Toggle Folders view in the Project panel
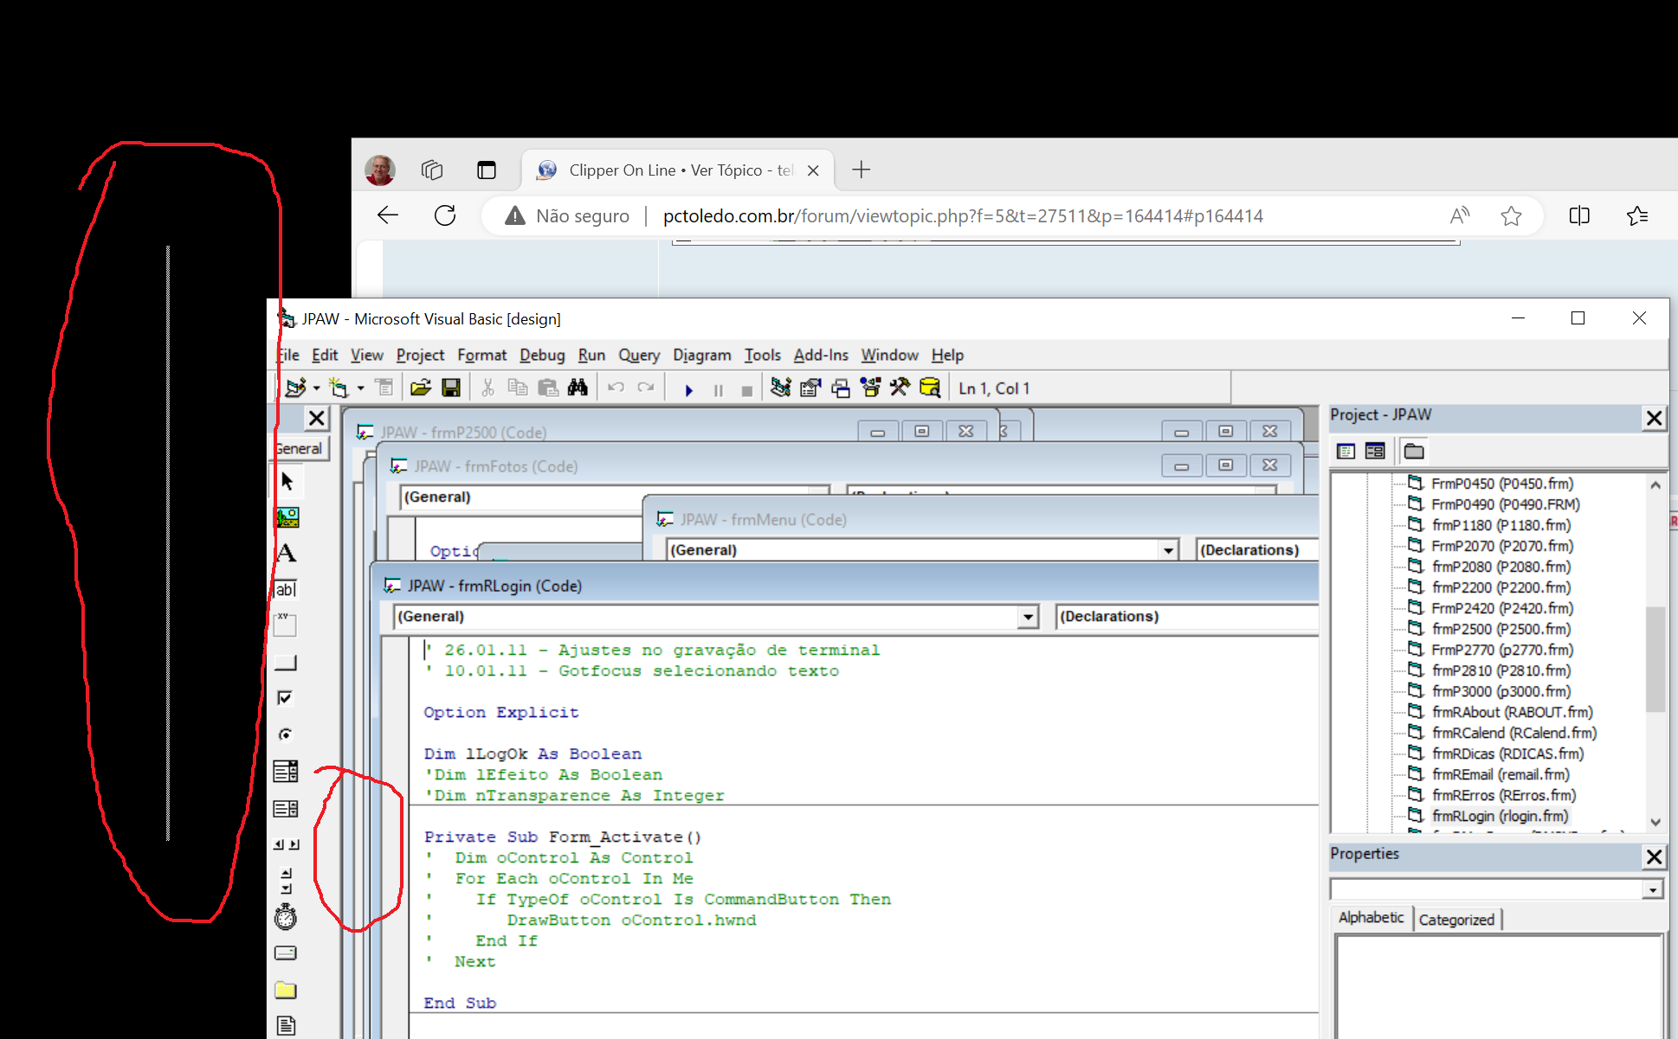1678x1039 pixels. coord(1414,451)
